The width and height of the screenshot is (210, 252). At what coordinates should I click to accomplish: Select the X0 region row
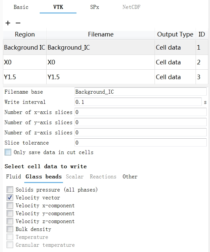pos(25,62)
